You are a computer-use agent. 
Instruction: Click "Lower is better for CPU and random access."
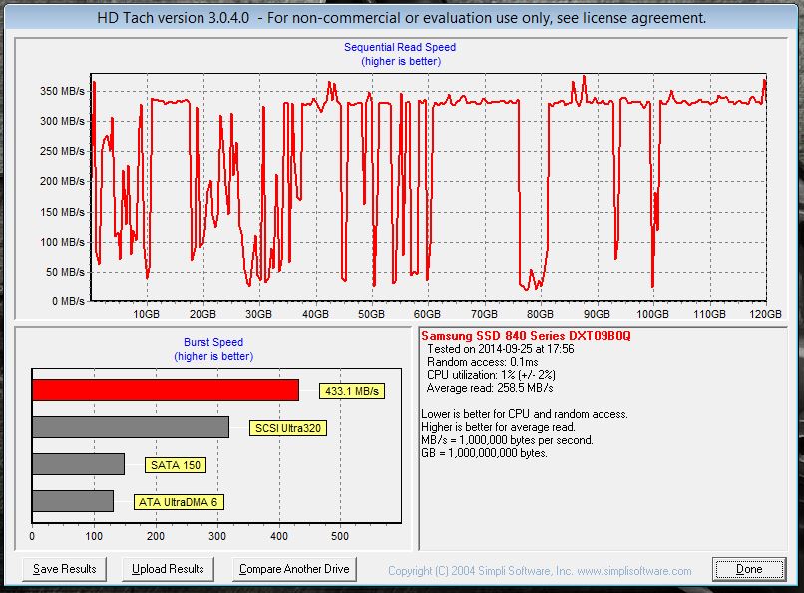pos(525,414)
